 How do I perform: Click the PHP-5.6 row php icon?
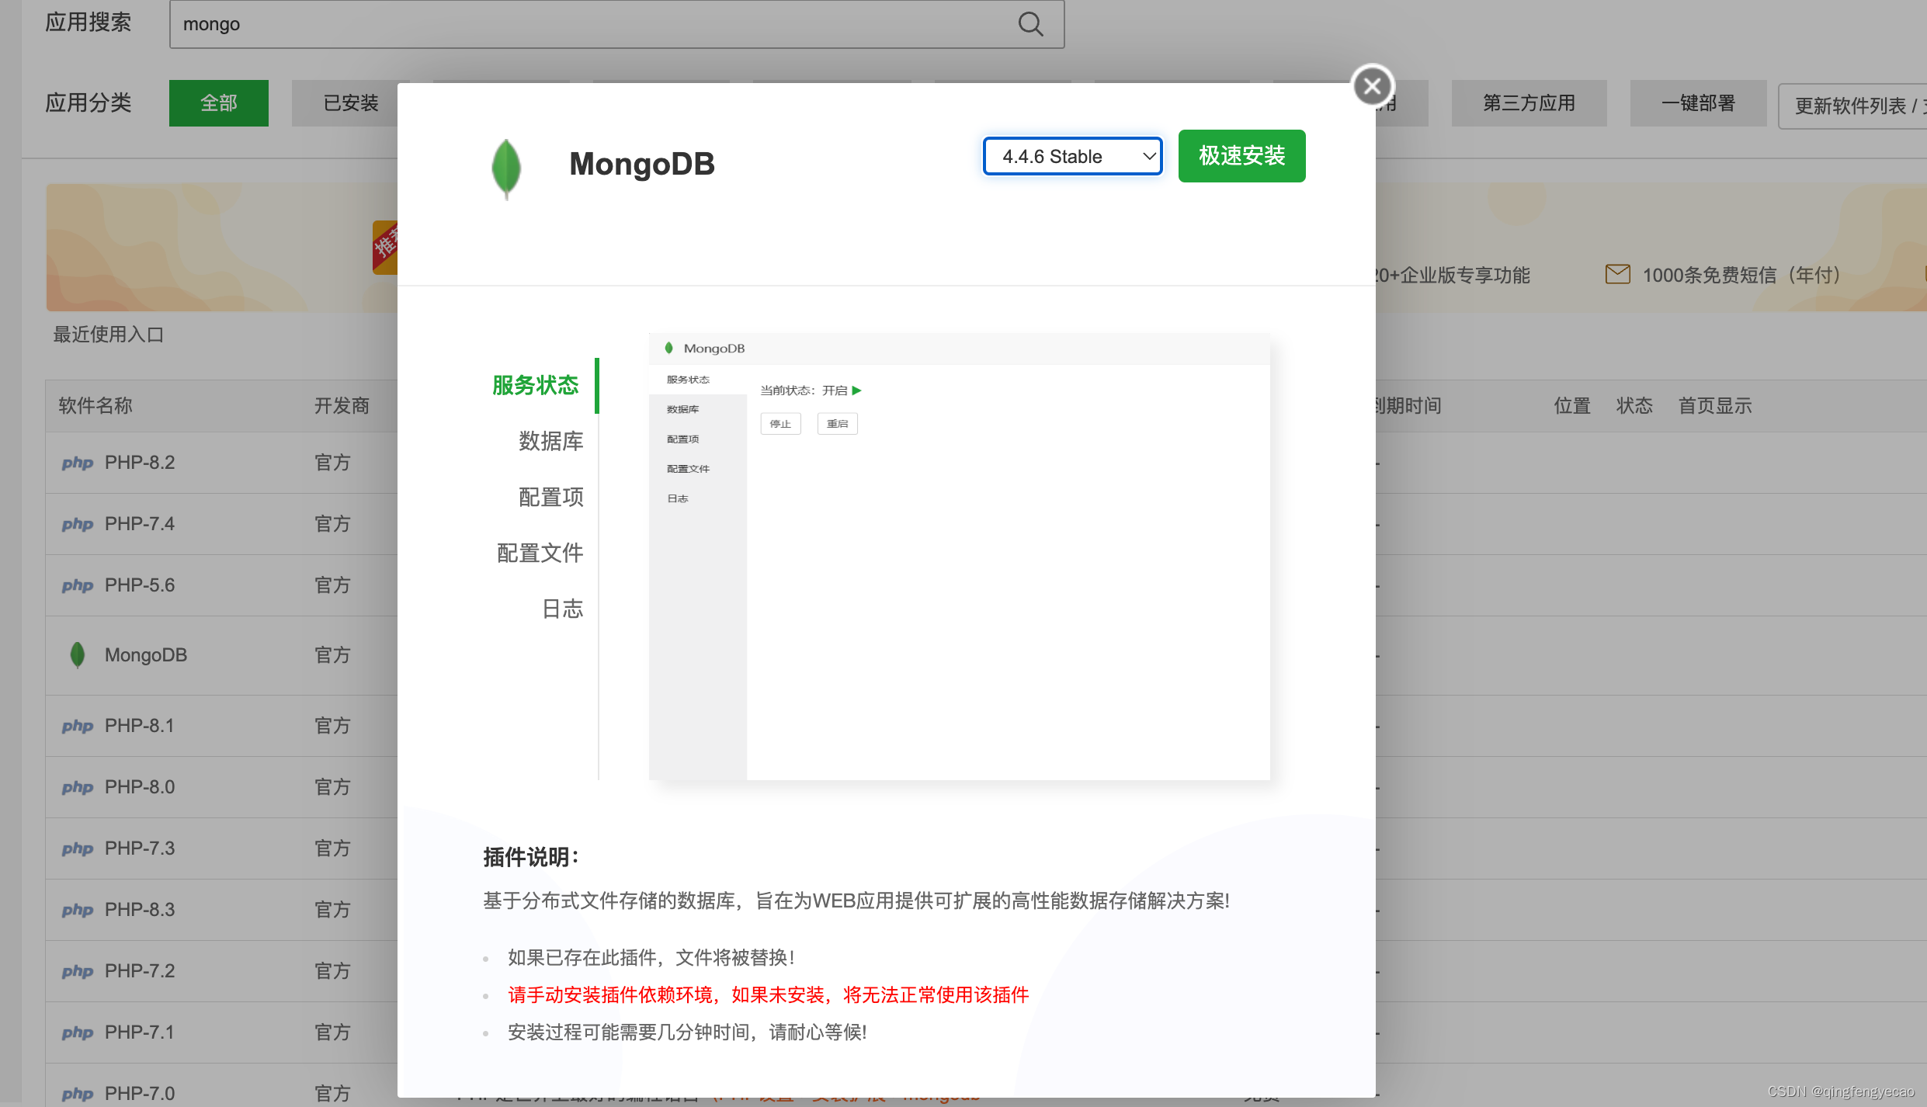[78, 586]
